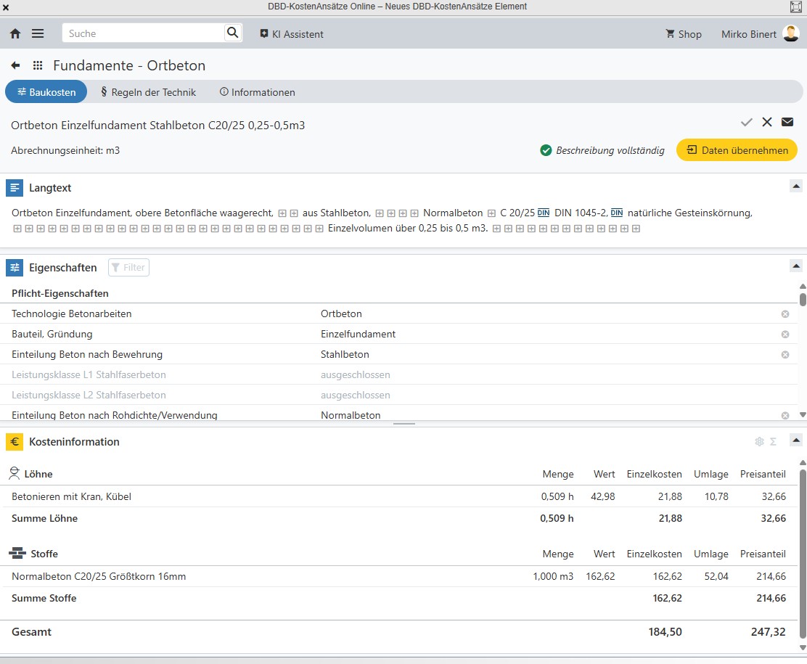
Task: Go back using the left arrow
Action: pos(15,65)
